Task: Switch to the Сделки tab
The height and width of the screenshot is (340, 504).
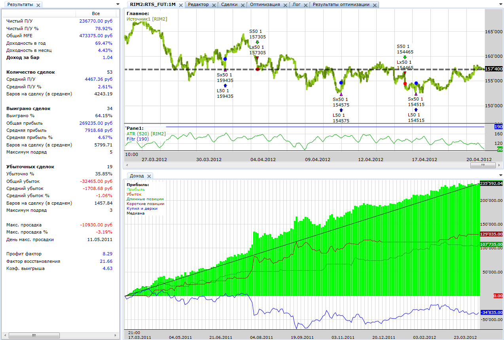Action: (229, 5)
